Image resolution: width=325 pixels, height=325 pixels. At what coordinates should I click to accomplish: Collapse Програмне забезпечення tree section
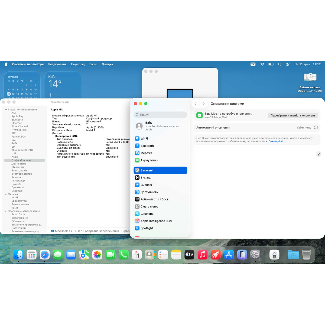(x=6, y=211)
